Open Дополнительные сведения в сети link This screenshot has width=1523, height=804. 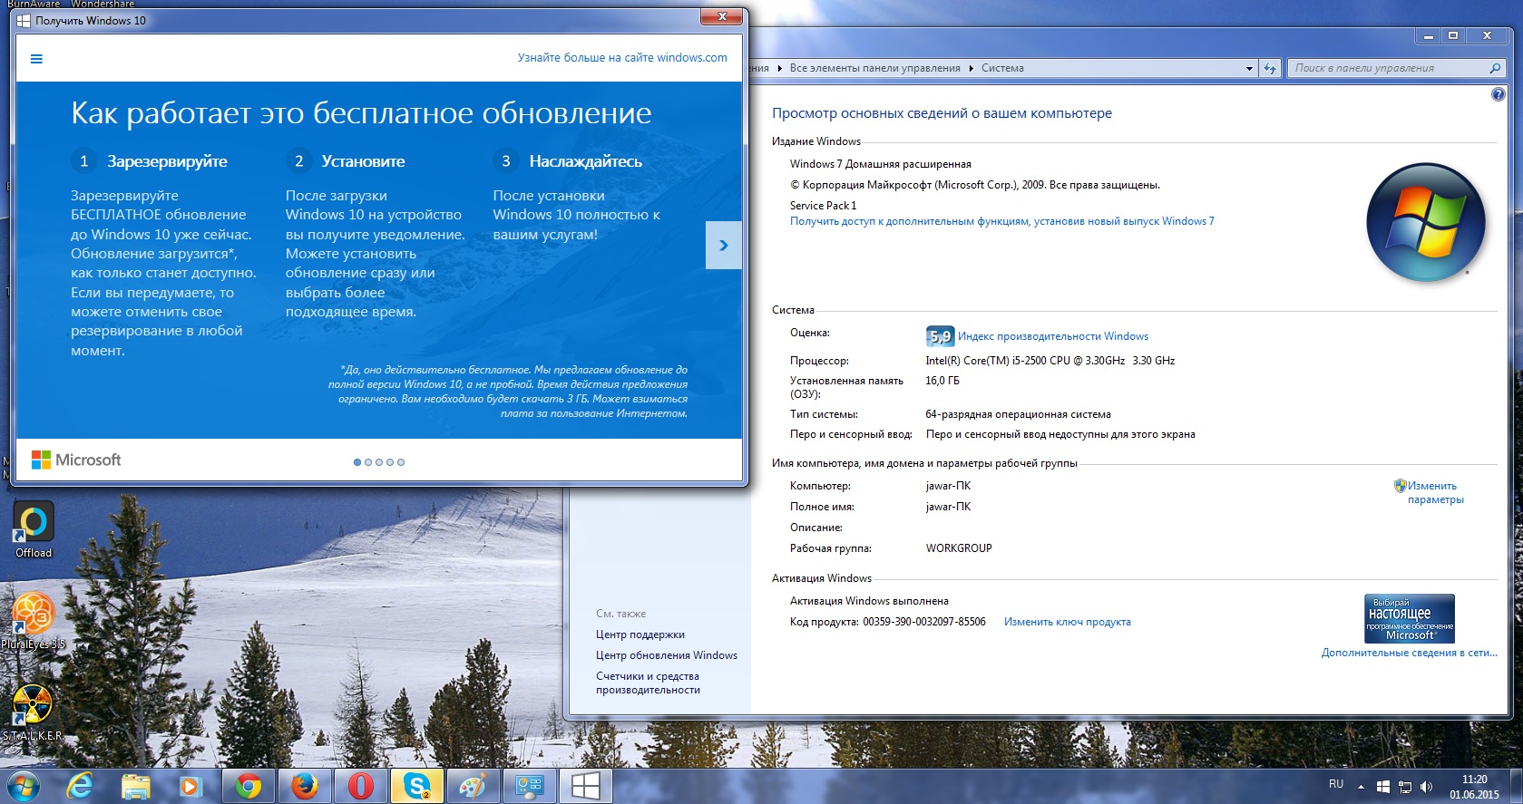[x=1409, y=653]
